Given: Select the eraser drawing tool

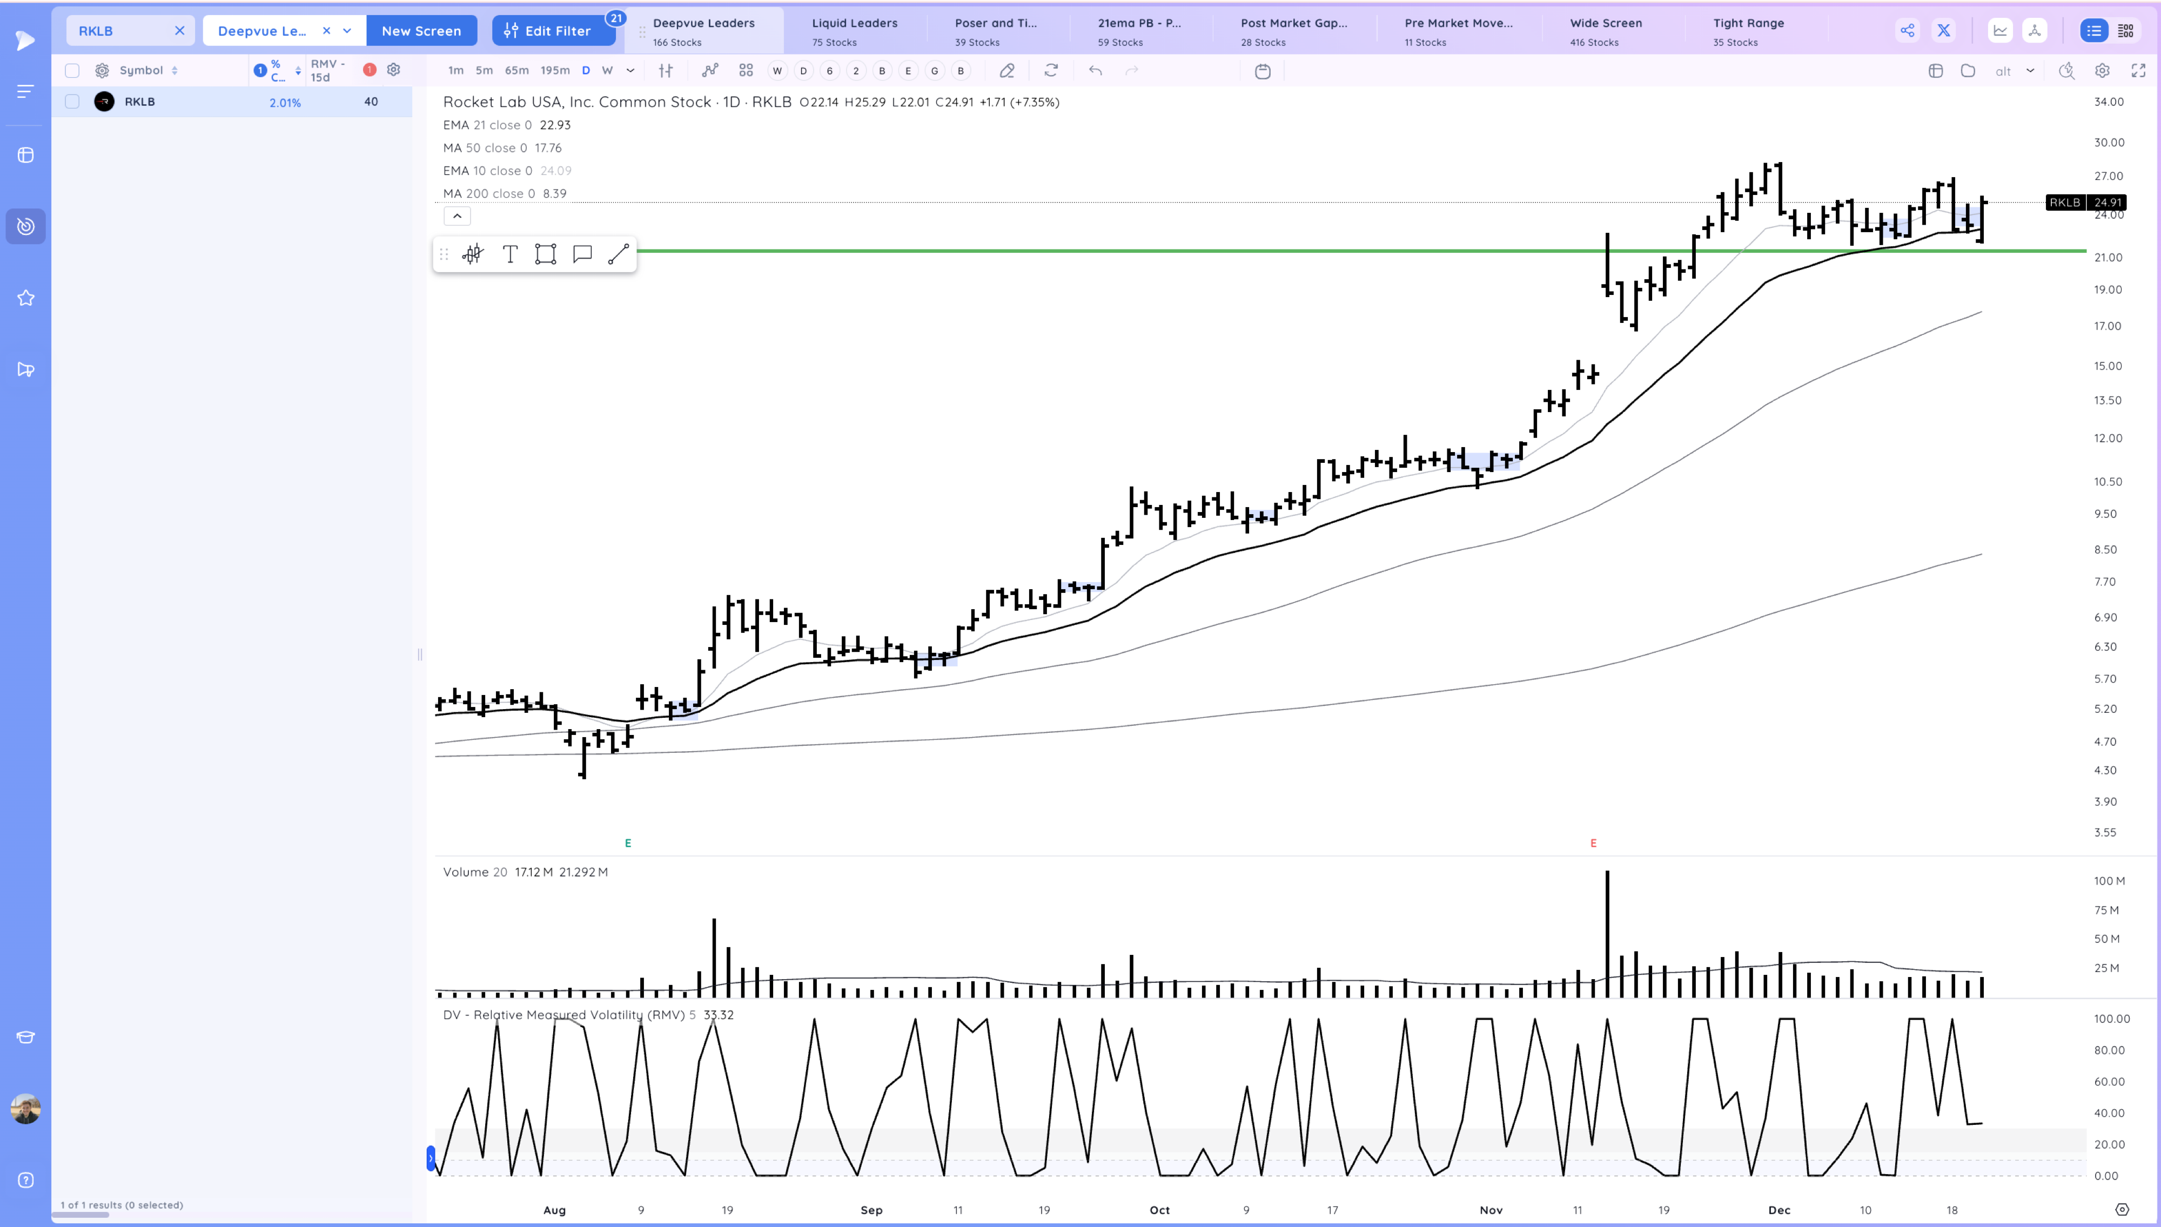Looking at the screenshot, I should click(x=1006, y=71).
